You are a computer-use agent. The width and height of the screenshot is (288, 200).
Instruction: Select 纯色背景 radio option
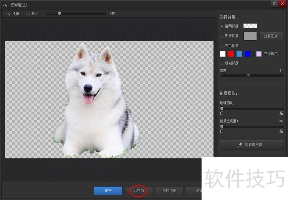[x=222, y=46]
